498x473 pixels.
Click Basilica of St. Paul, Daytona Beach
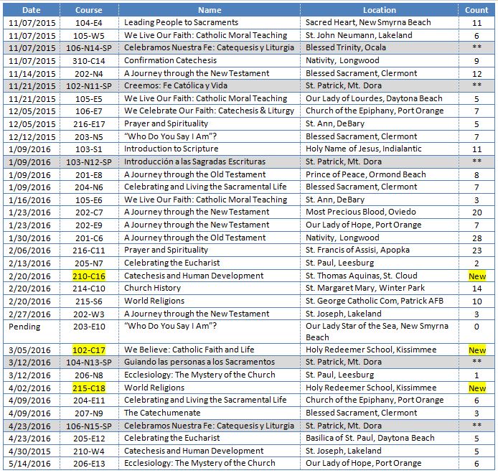370,438
